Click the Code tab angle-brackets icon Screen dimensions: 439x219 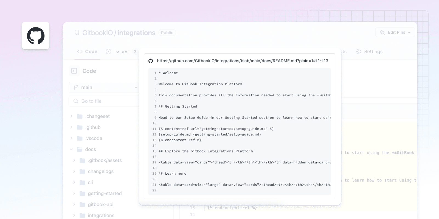coord(80,51)
